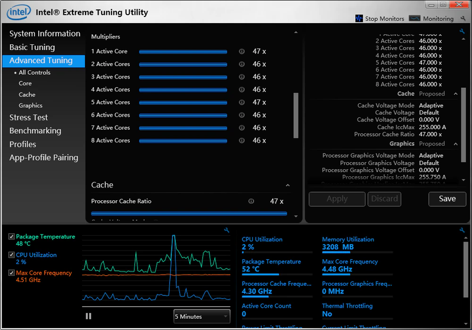Click info icon beside 5 Active Cores
The height and width of the screenshot is (330, 472).
click(x=241, y=102)
